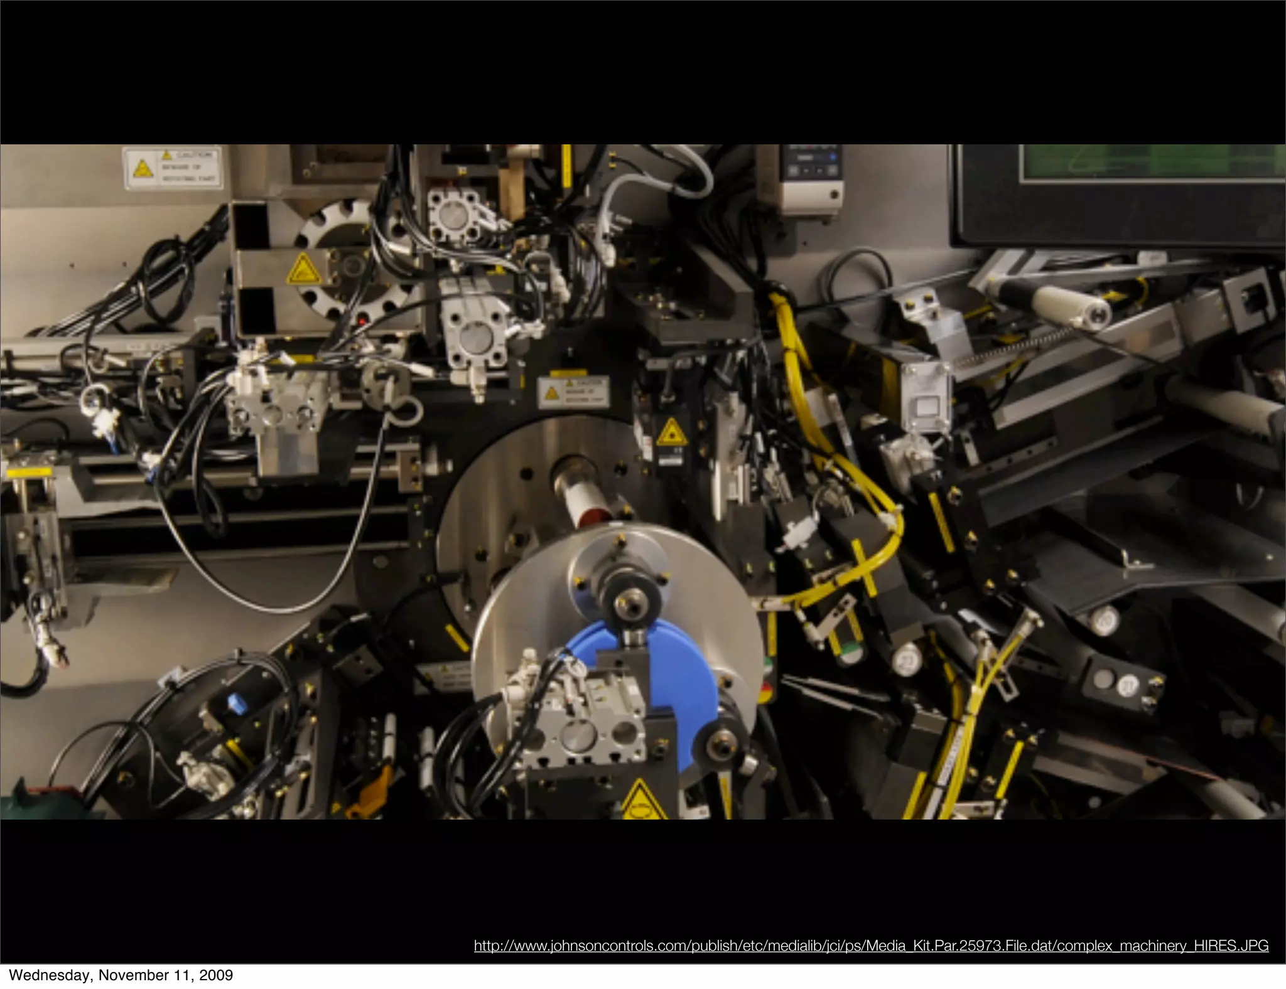Click the caution label on the grey wall panel
Viewport: 1286px width, 989px height.
point(173,168)
